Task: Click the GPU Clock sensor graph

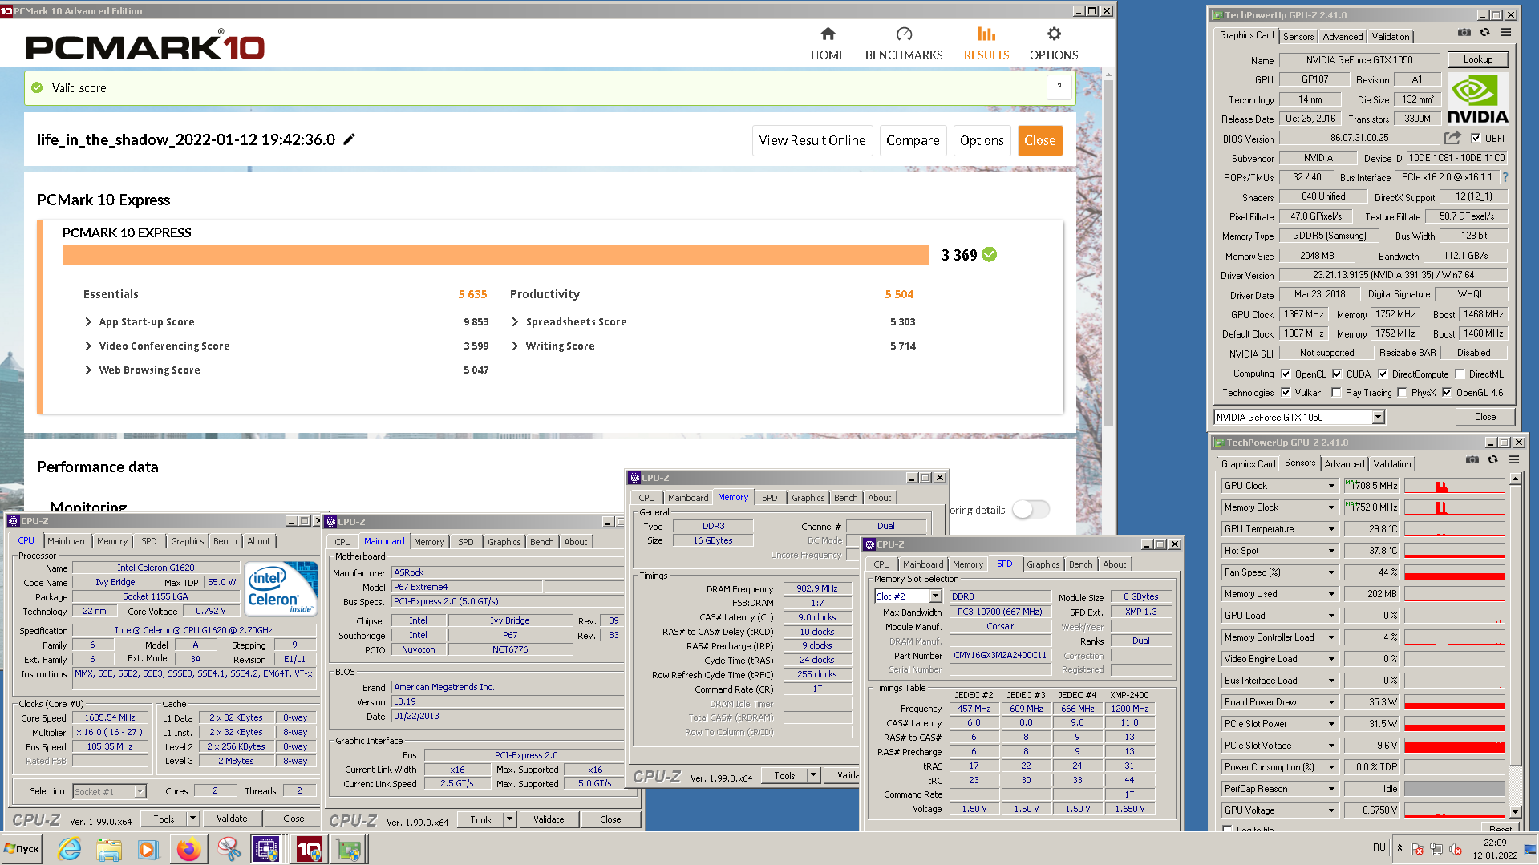Action: tap(1454, 486)
